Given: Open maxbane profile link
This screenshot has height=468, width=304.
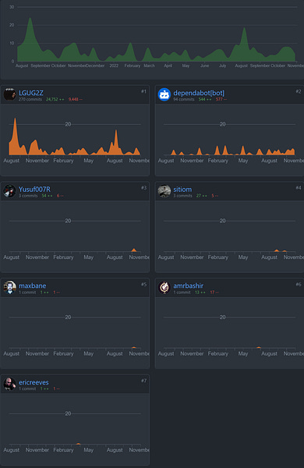Looking at the screenshot, I should pyautogui.click(x=32, y=285).
